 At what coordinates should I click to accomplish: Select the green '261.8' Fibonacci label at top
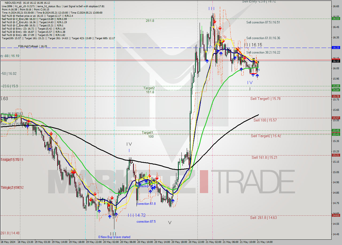point(150,21)
